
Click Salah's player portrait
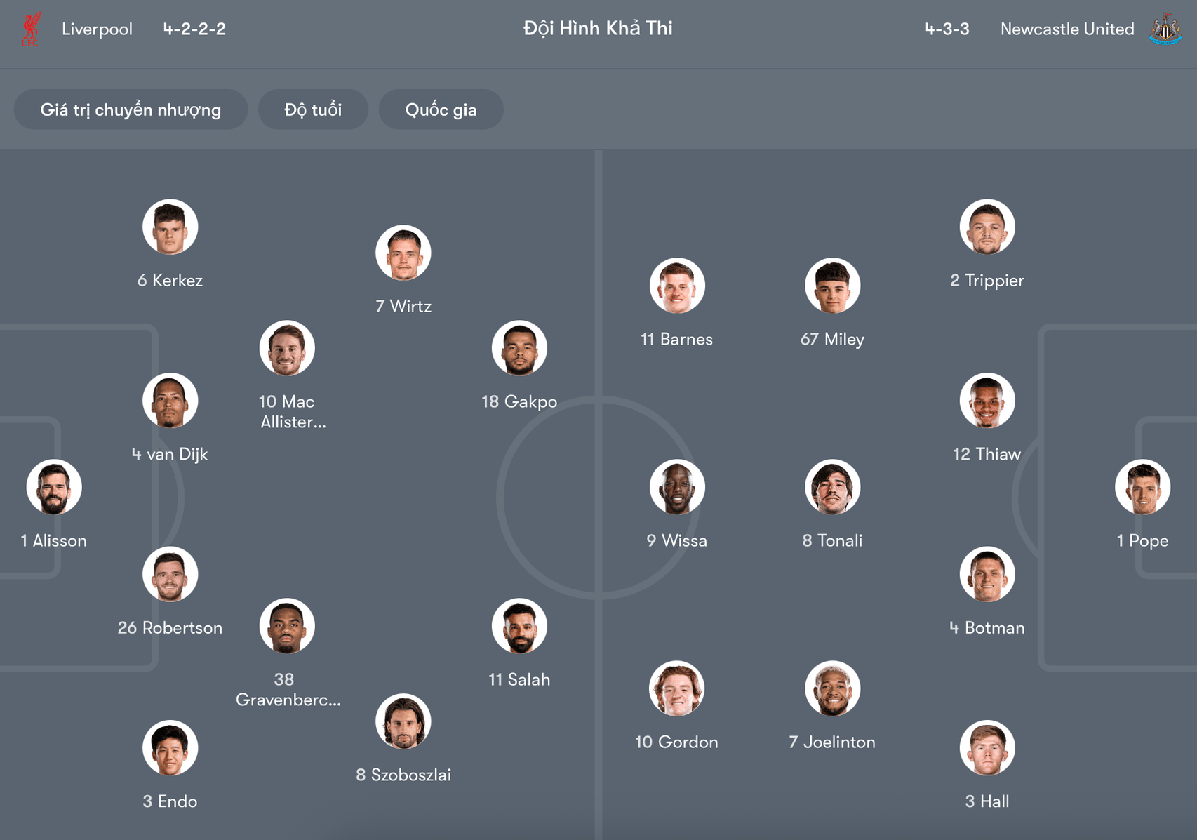coord(519,627)
